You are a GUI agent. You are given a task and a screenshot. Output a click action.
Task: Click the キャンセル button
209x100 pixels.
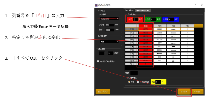[x=198, y=92]
